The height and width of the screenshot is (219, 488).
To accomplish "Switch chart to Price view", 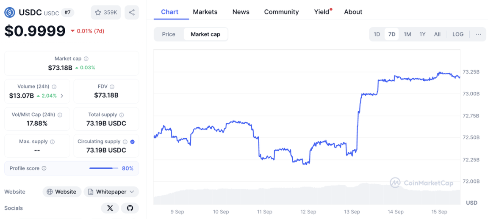I will pyautogui.click(x=169, y=34).
